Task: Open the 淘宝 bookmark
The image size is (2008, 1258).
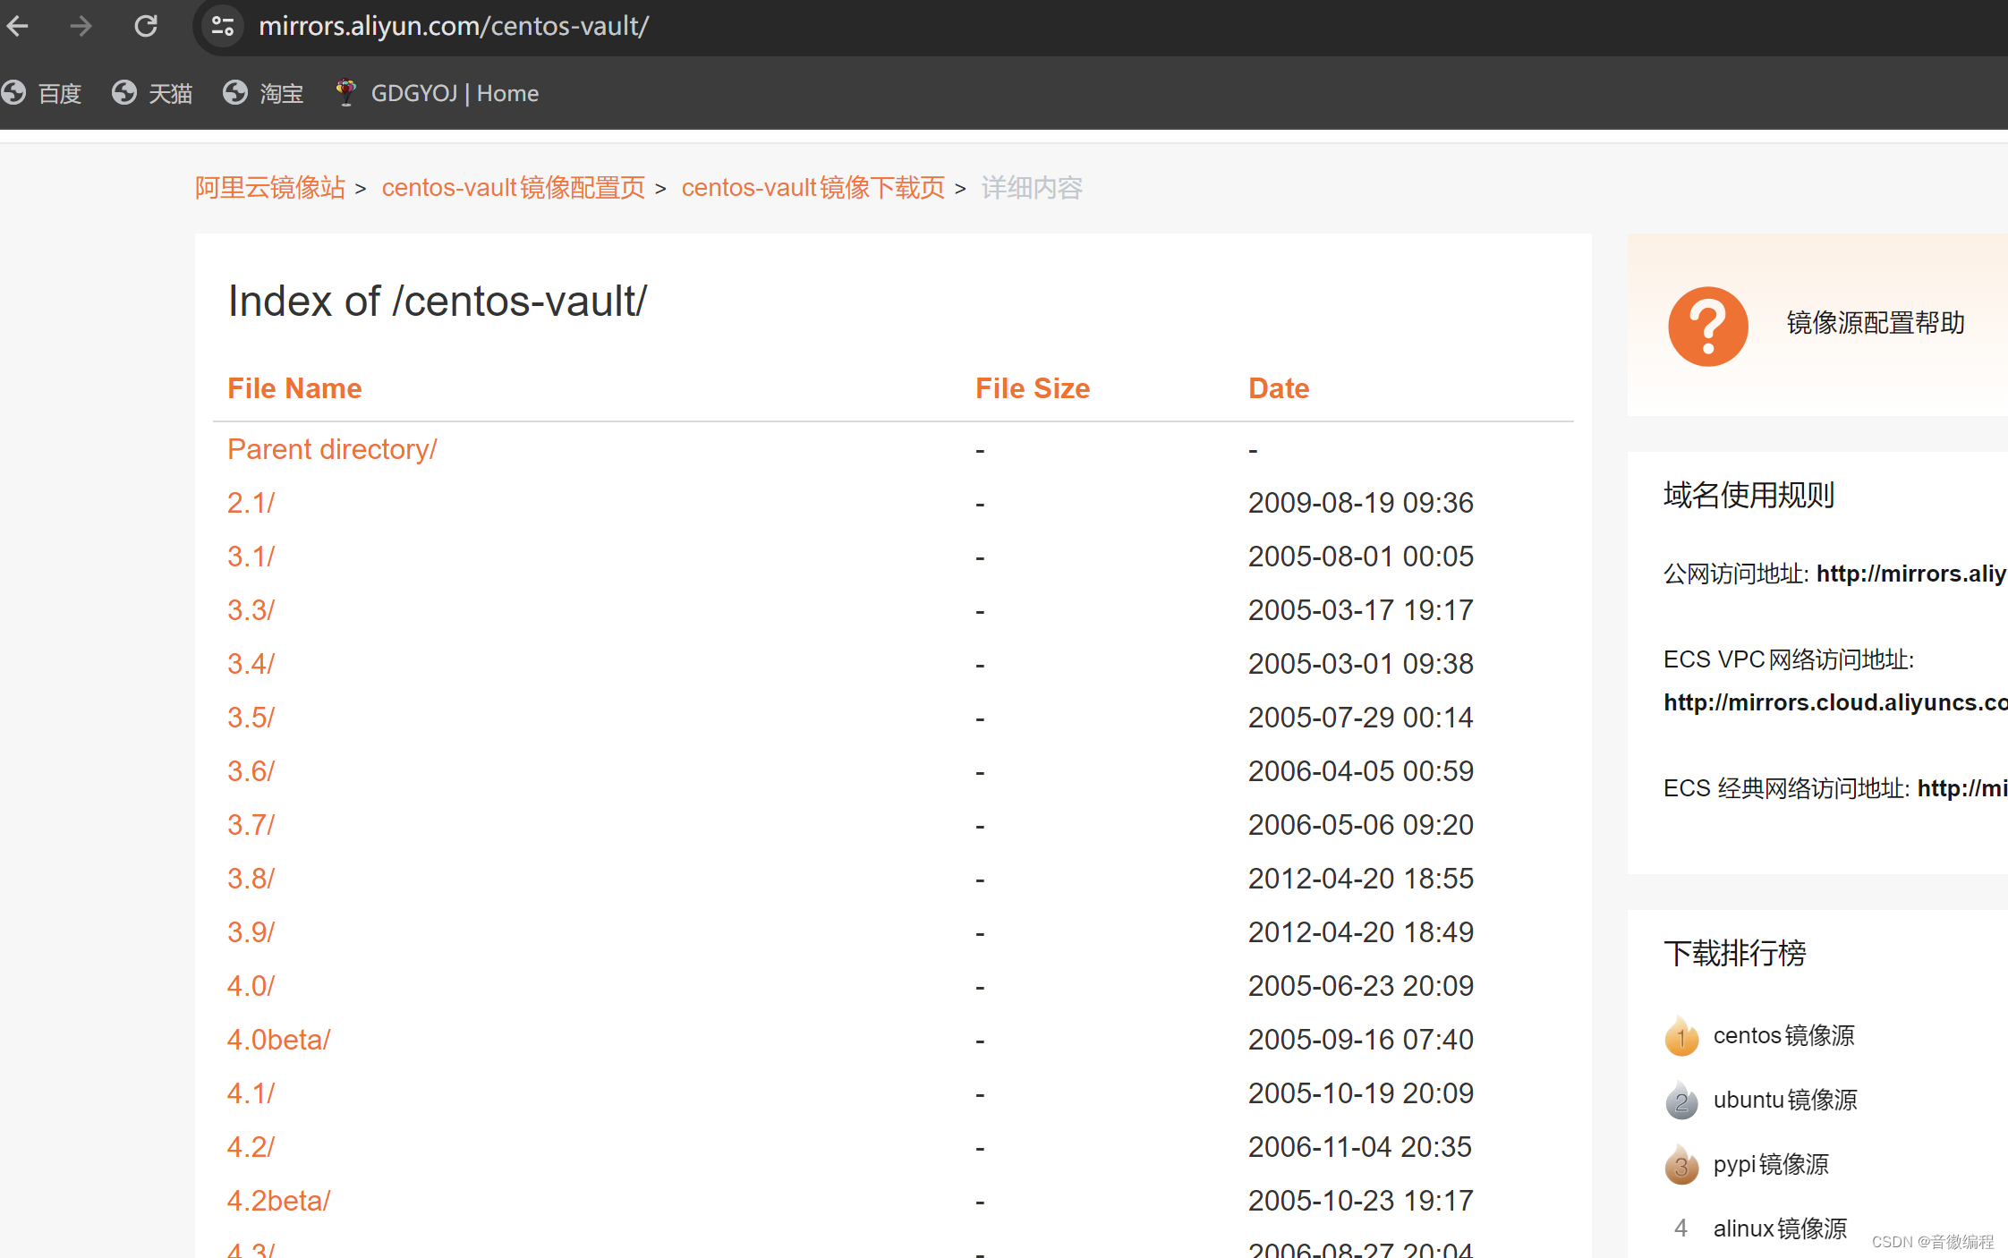Action: pos(263,93)
